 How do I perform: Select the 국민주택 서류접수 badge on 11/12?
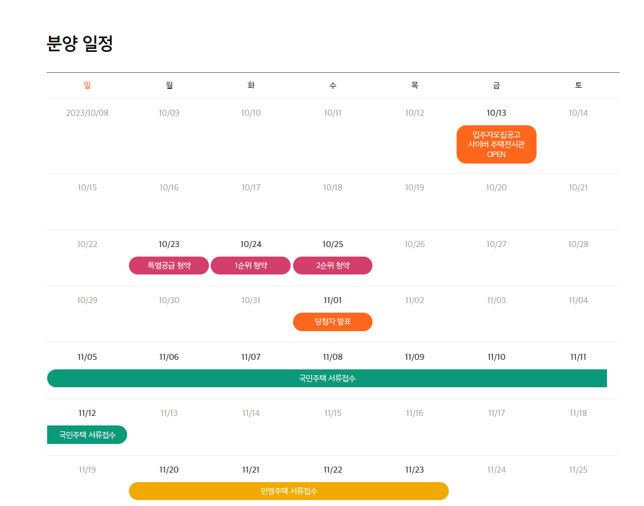pyautogui.click(x=87, y=434)
